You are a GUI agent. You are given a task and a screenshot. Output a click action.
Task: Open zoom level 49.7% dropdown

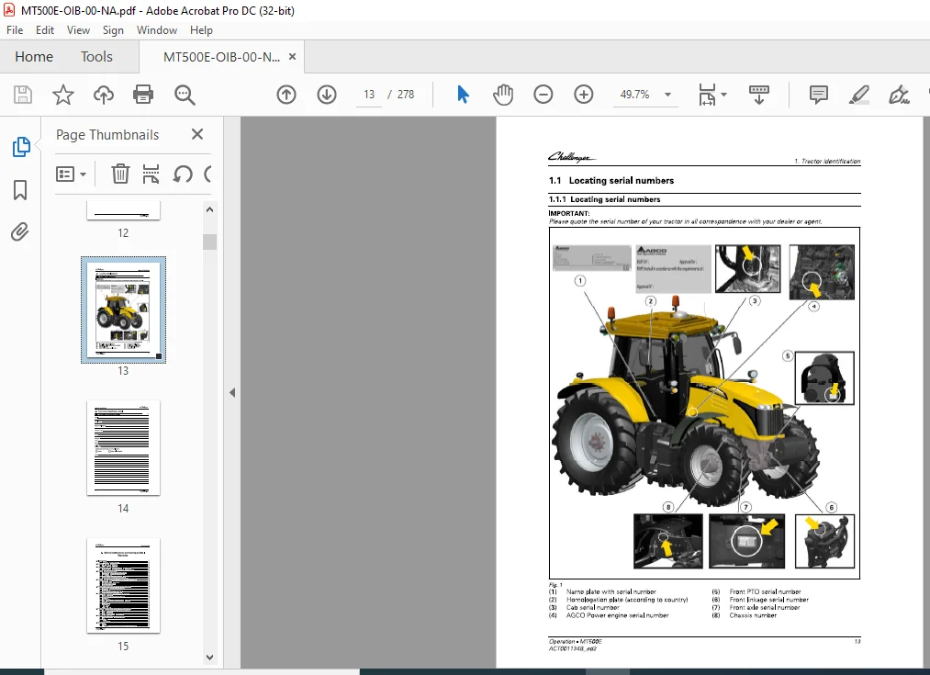(667, 95)
